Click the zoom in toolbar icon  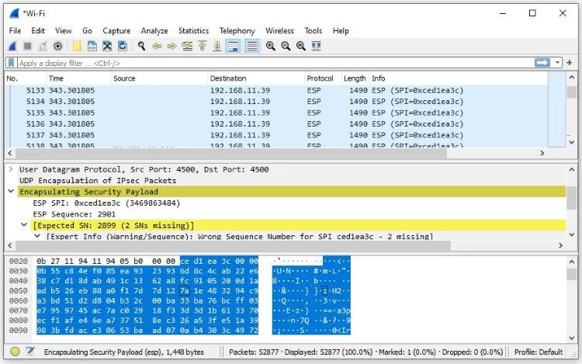(x=271, y=46)
